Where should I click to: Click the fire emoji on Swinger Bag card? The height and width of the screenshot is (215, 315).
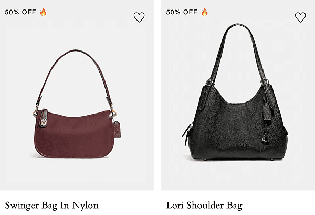point(43,12)
